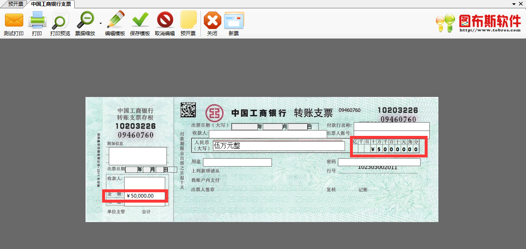
Task: Select the 中国工商银行支票 tab
Action: pyautogui.click(x=50, y=4)
